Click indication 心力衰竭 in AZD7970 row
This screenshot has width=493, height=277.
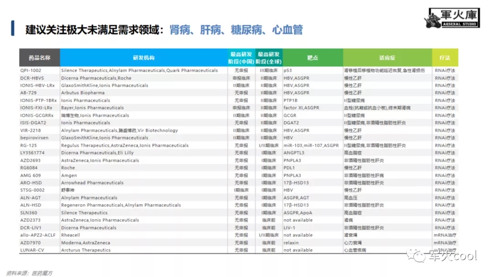(x=353, y=243)
